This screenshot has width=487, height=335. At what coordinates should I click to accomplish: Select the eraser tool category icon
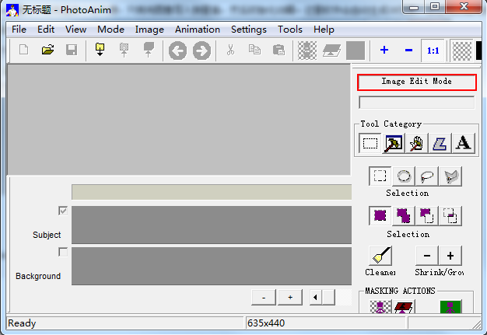click(x=440, y=142)
